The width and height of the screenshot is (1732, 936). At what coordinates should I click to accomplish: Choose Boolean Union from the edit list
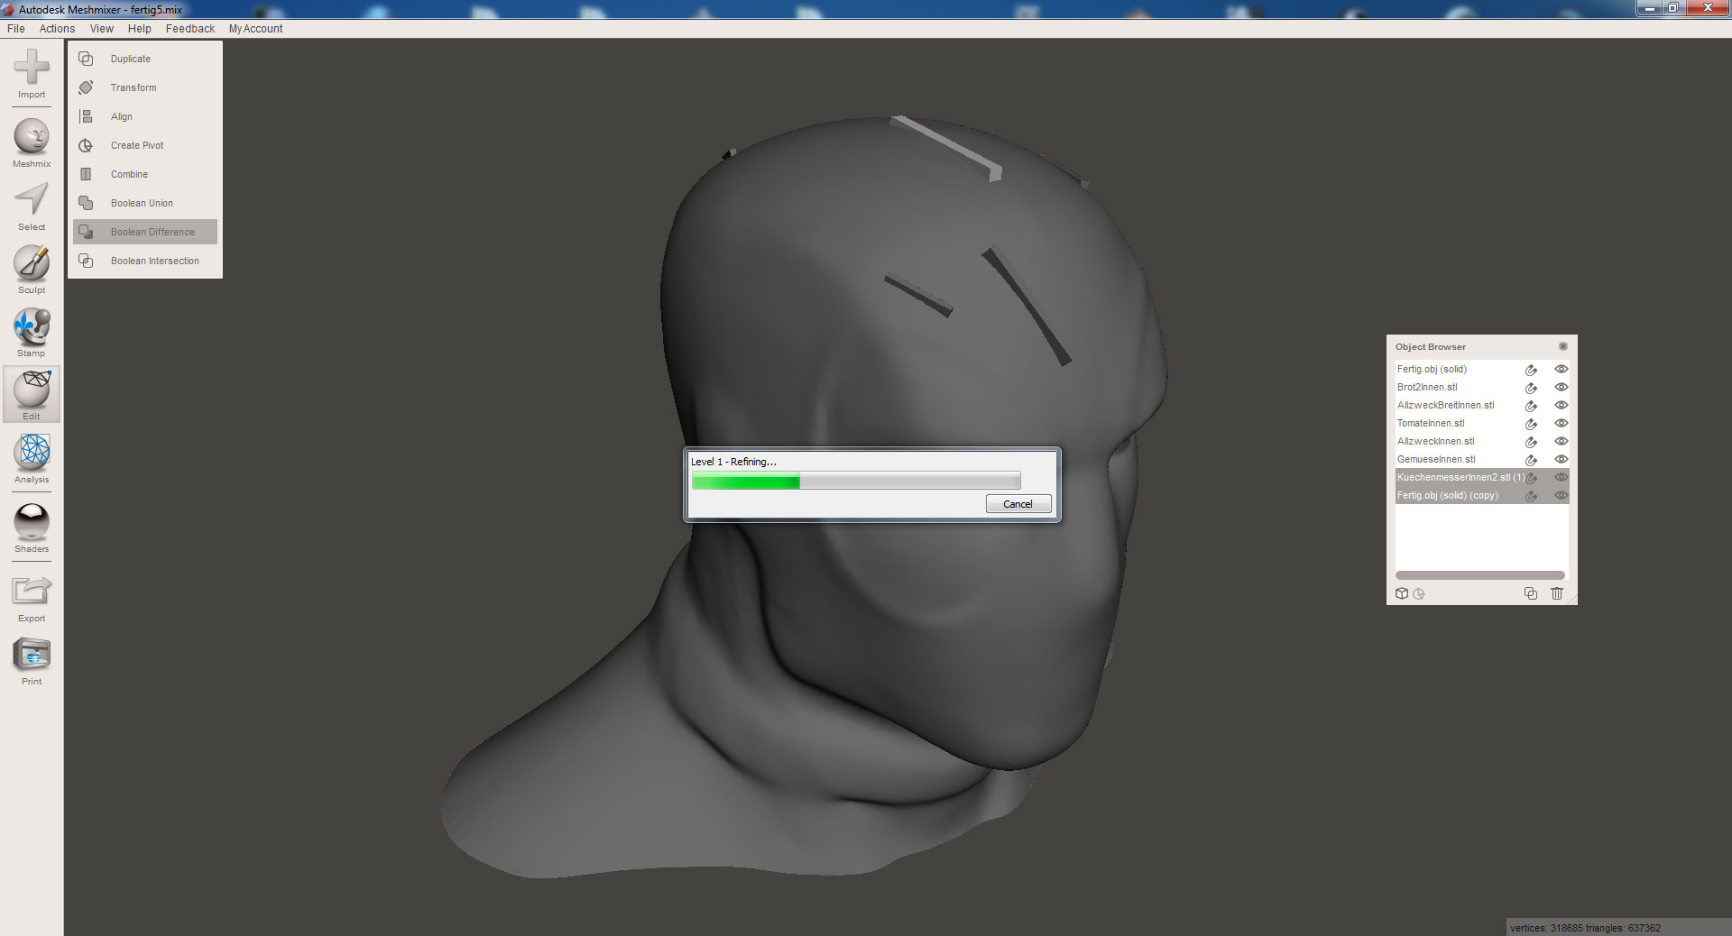pos(142,203)
